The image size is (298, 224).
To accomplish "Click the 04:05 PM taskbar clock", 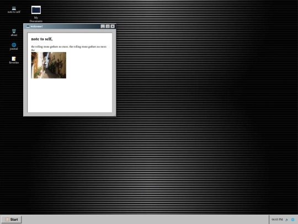I will [277, 220].
